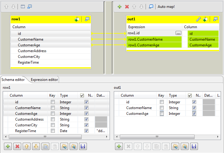Screen dimensions: 224x153
Task: Switch to the Expression editor tab
Action: [44, 80]
